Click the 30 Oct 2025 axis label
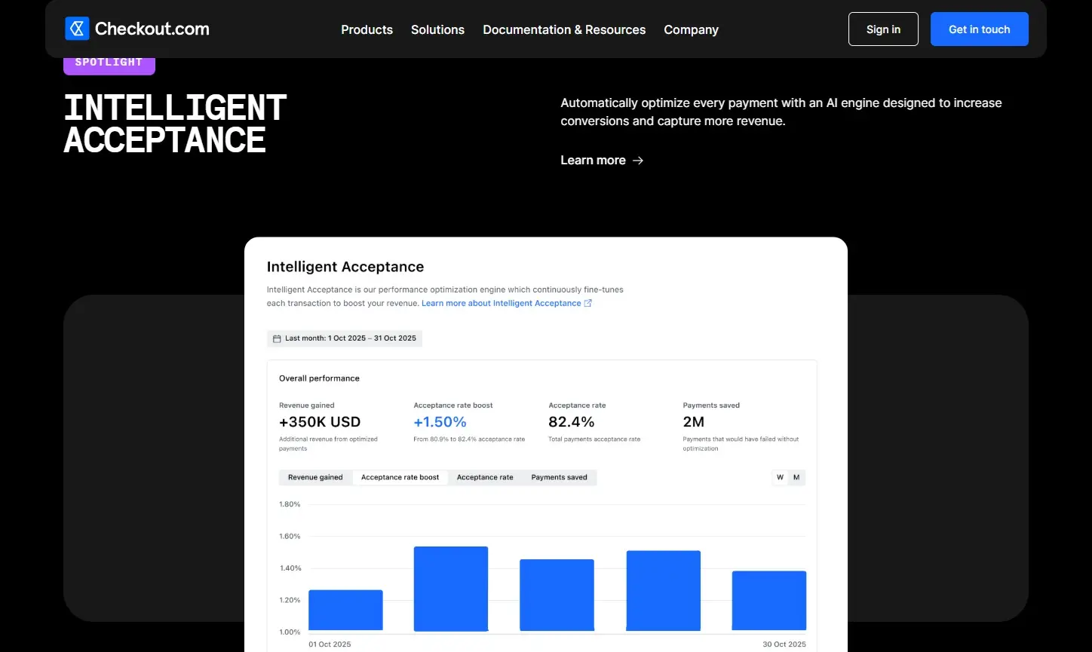Viewport: 1092px width, 652px height. point(784,644)
